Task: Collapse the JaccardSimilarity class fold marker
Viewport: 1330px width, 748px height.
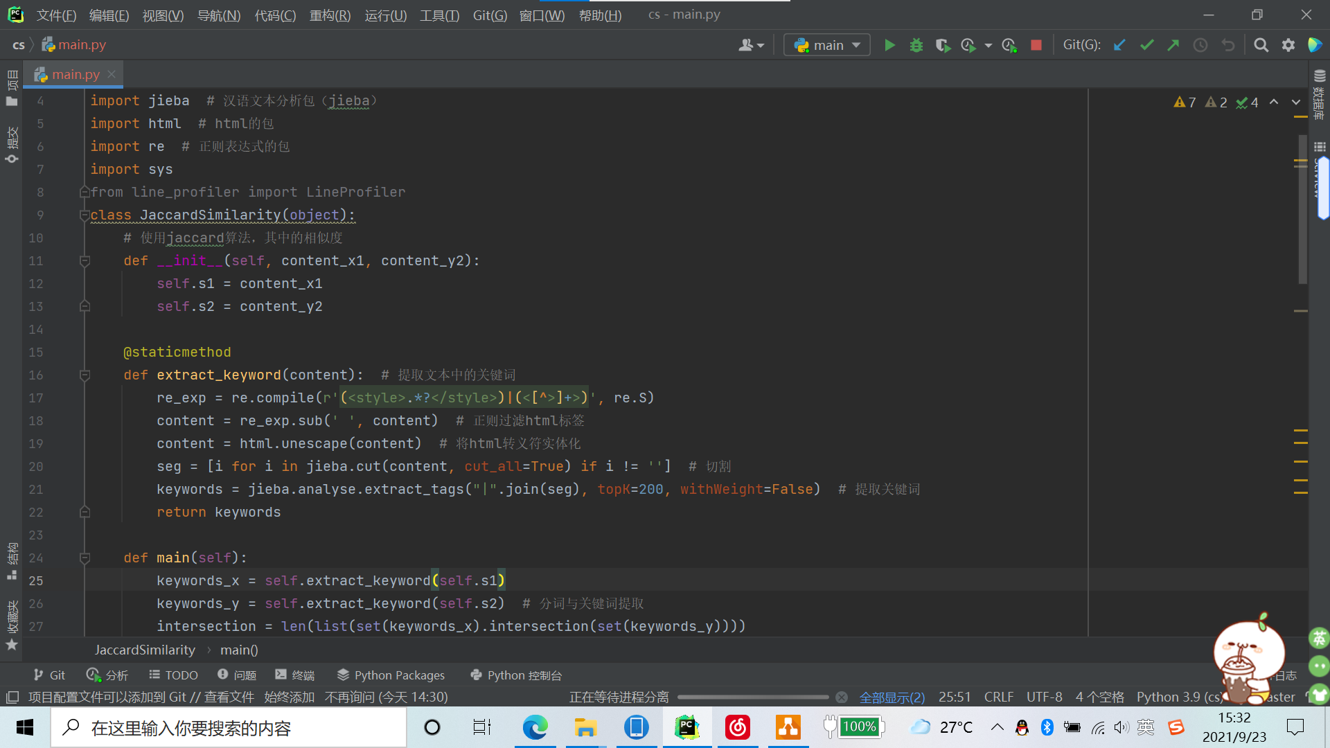Action: 85,215
